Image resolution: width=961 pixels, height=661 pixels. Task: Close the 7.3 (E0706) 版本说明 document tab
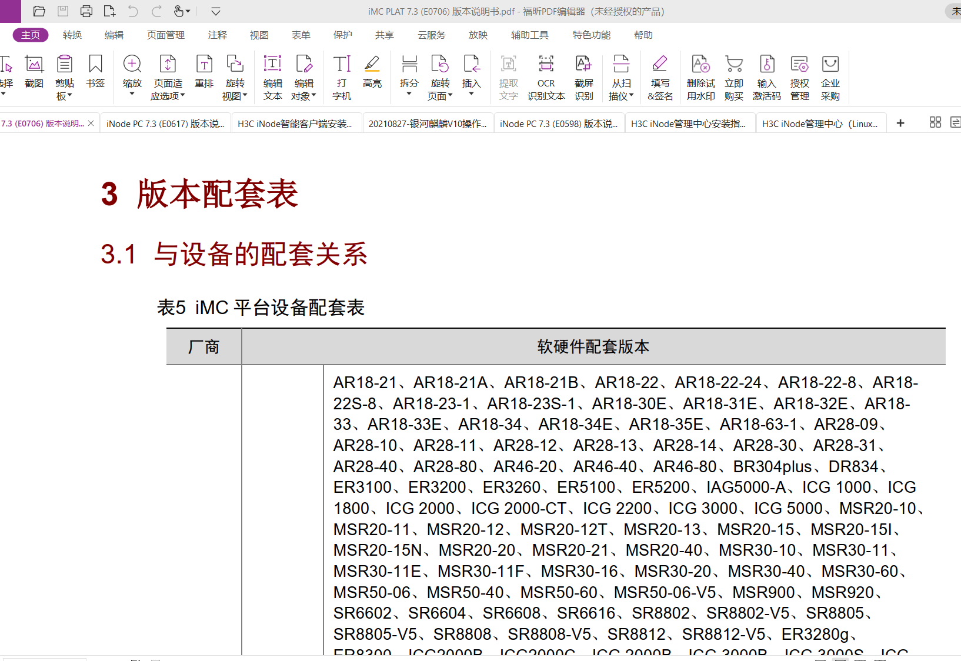[91, 123]
